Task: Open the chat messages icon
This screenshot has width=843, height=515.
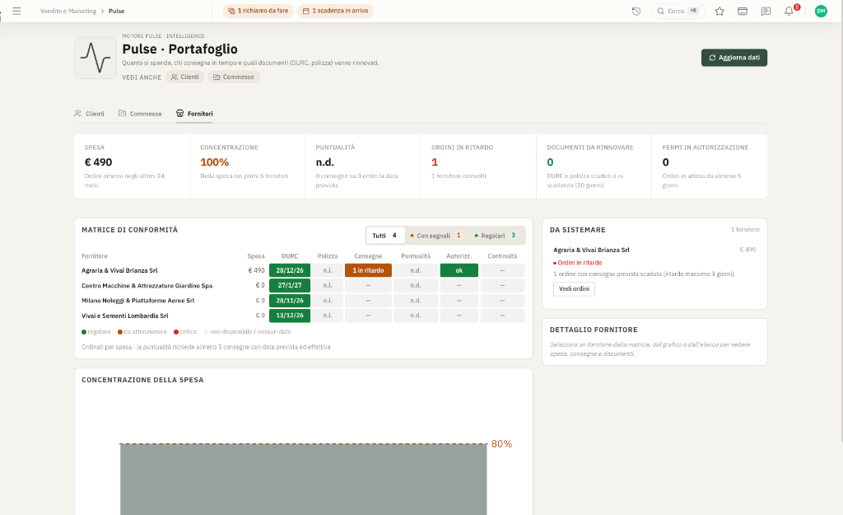Action: point(766,11)
